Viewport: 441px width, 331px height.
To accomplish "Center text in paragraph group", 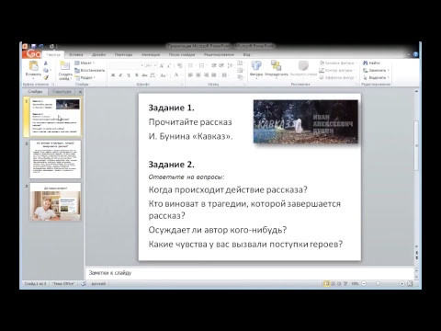I will click(198, 75).
